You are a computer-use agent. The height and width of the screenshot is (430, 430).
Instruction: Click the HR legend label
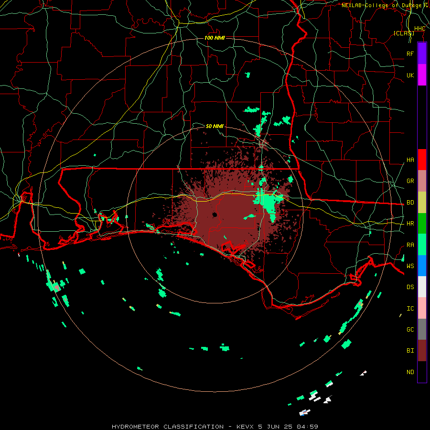pos(410,224)
